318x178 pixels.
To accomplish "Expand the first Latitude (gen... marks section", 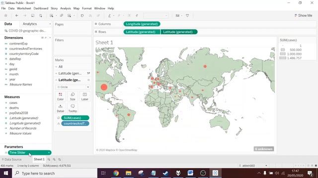I will (x=56, y=74).
